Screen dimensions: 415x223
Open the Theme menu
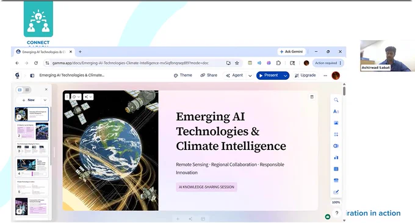183,76
